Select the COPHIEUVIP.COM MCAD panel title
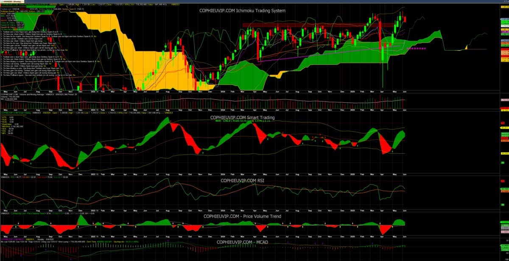 pyautogui.click(x=242, y=242)
